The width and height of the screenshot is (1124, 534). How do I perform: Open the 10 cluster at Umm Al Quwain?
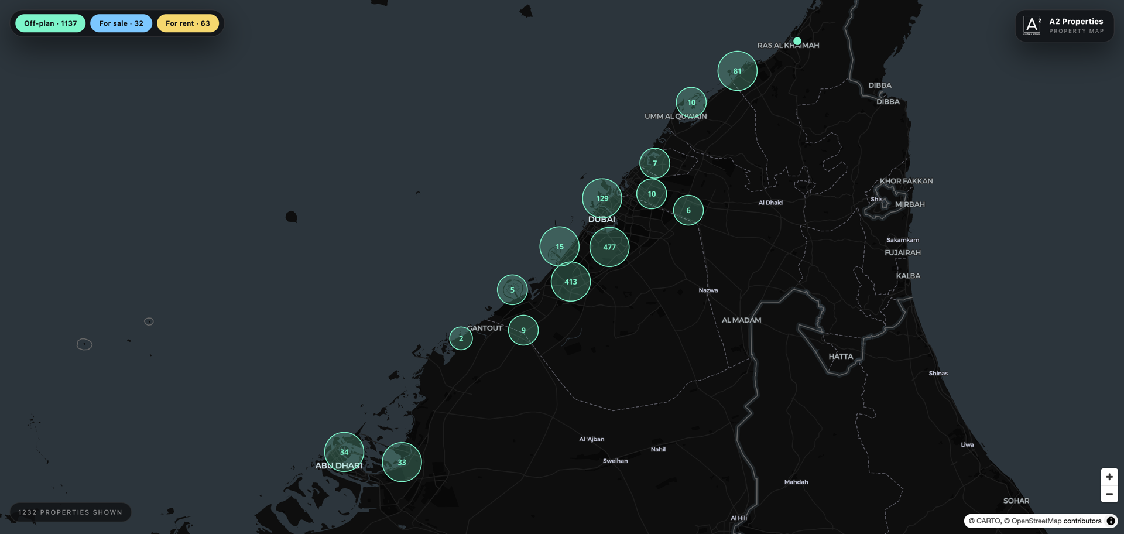click(691, 102)
